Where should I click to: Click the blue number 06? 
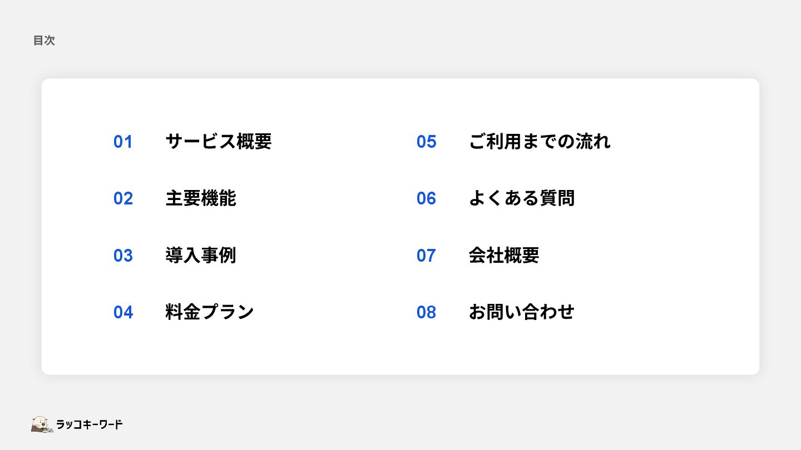click(x=426, y=198)
